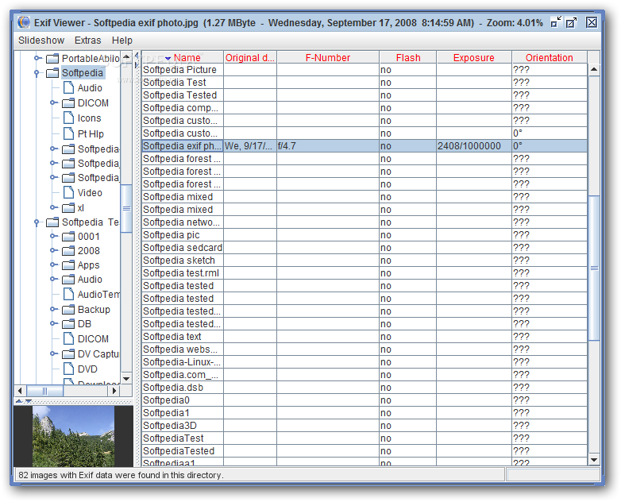Click the DVD file icon
The height and width of the screenshot is (502, 621).
pos(68,369)
